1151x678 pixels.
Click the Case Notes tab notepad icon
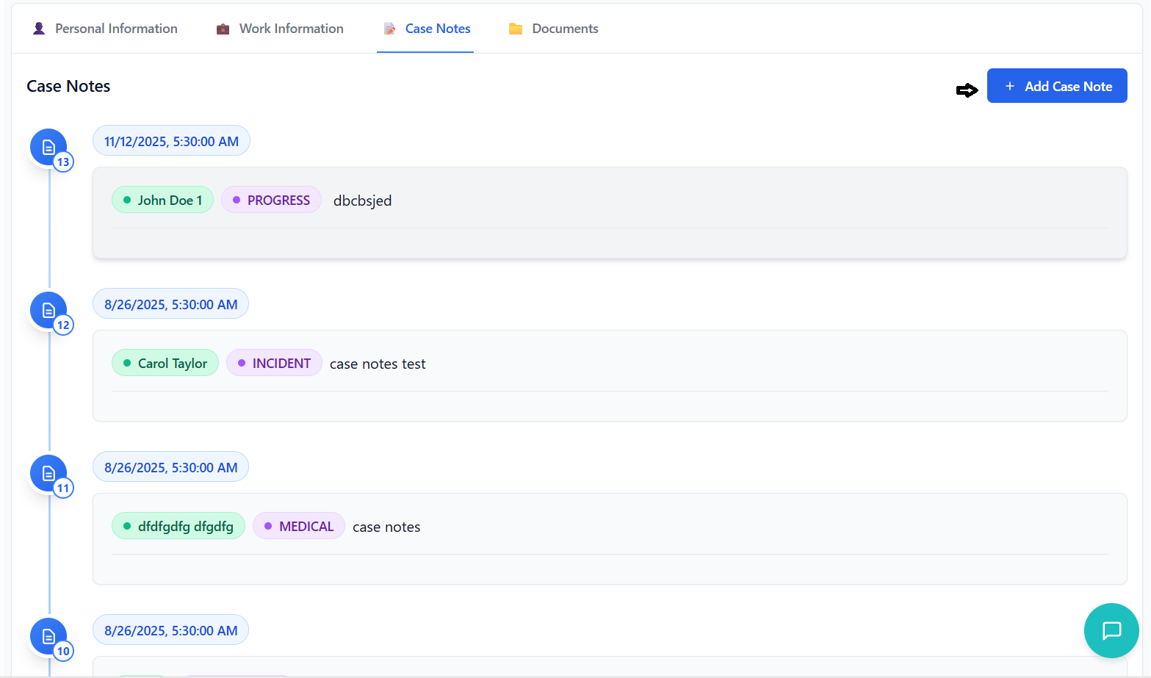click(x=390, y=29)
